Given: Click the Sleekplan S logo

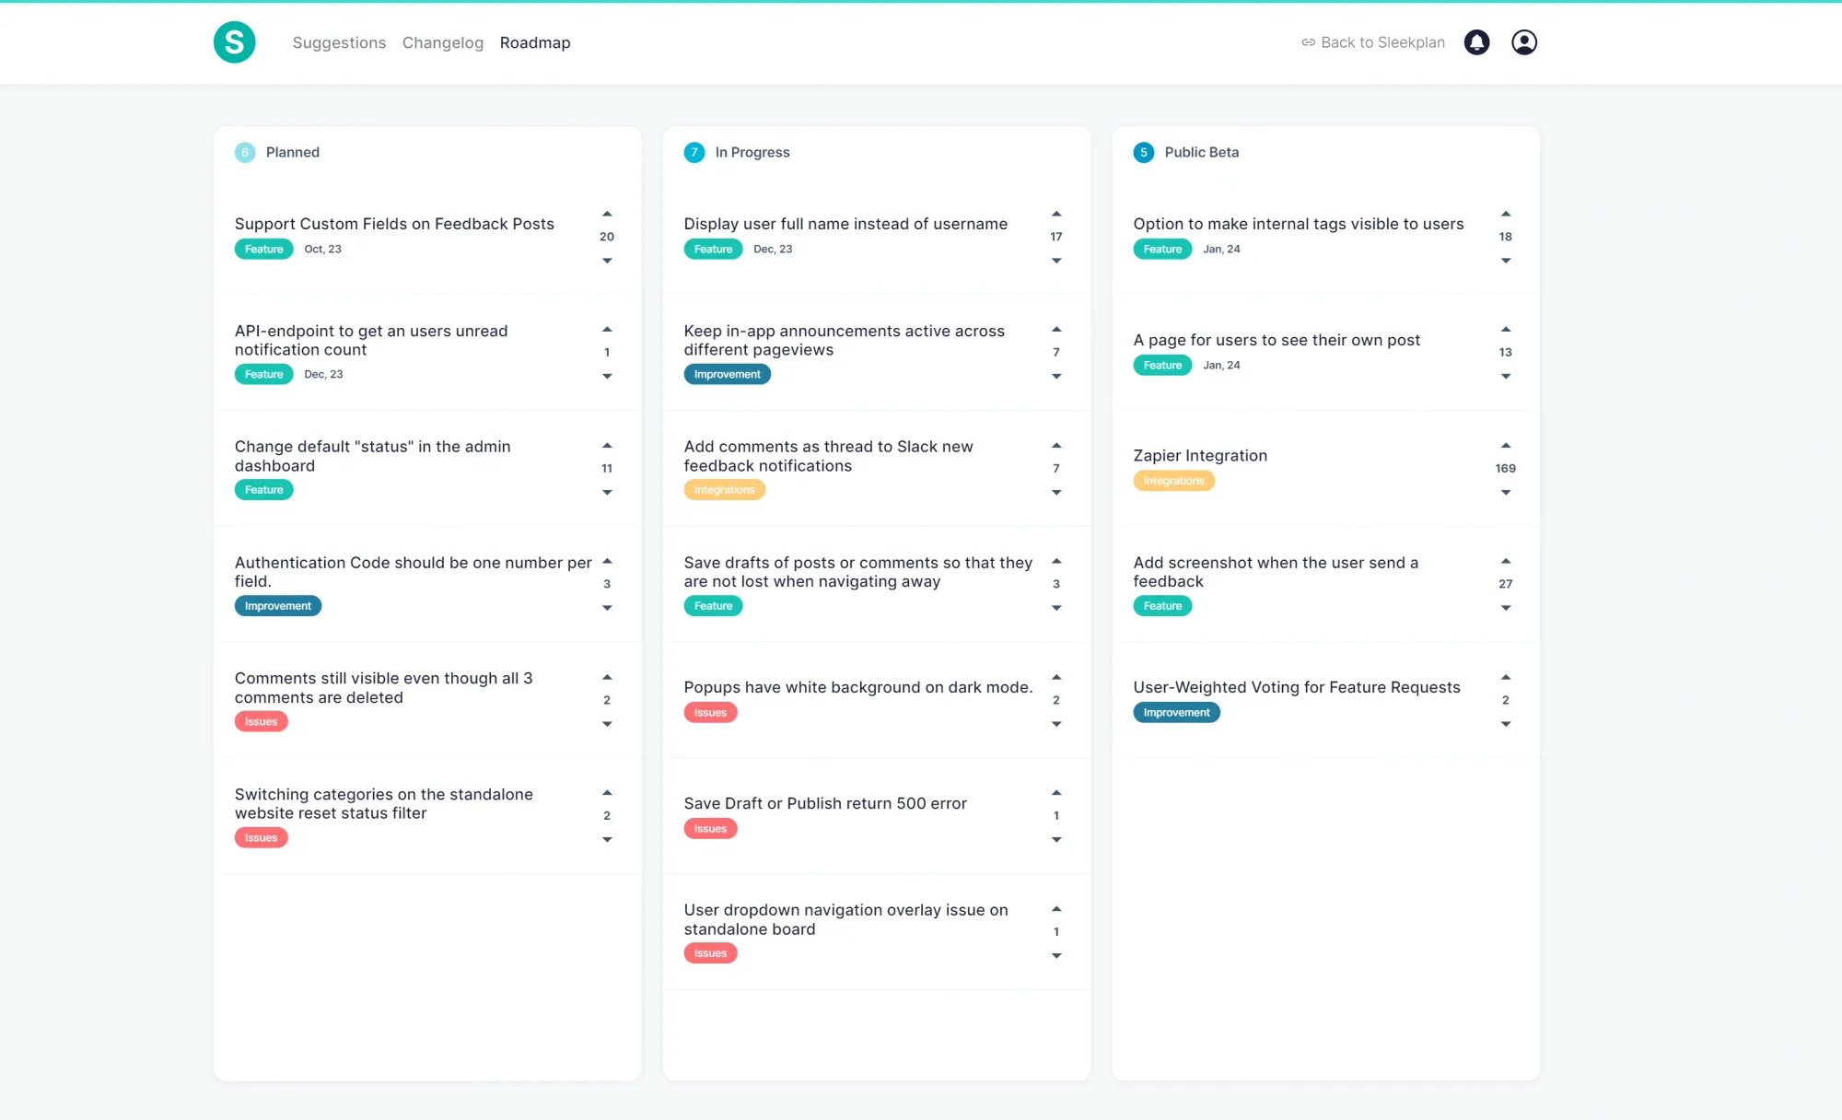Looking at the screenshot, I should click(x=234, y=42).
